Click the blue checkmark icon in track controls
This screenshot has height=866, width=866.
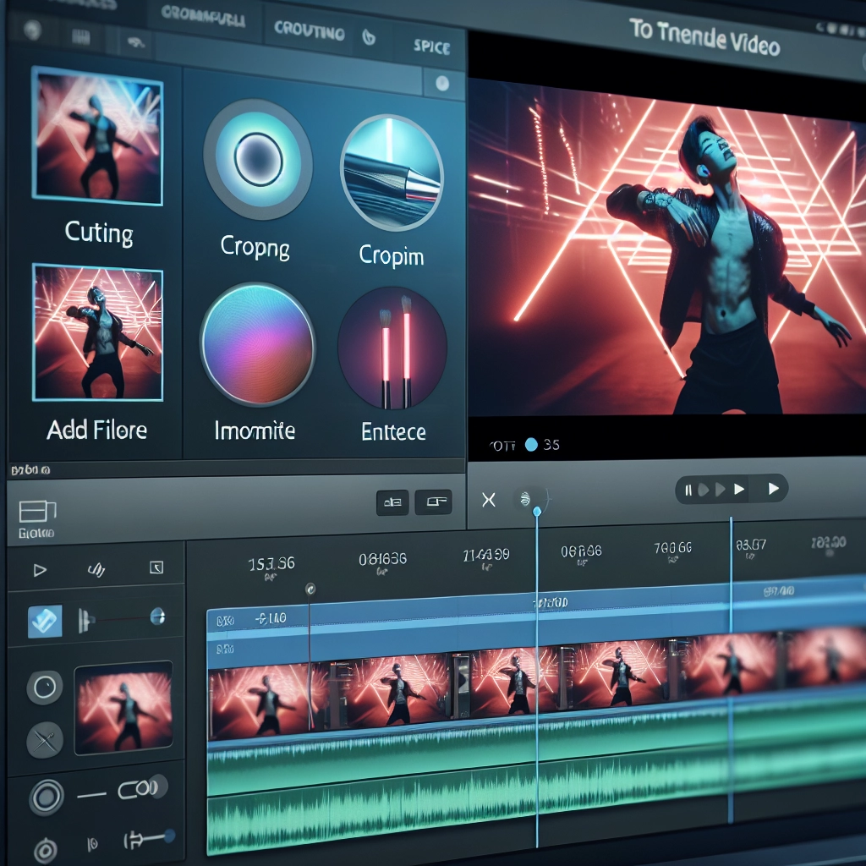click(44, 621)
